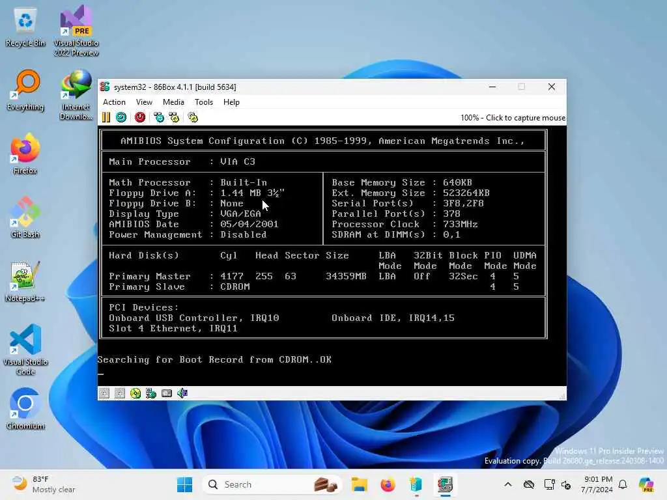Click '100% - Click to capture mouse' status text

click(513, 118)
